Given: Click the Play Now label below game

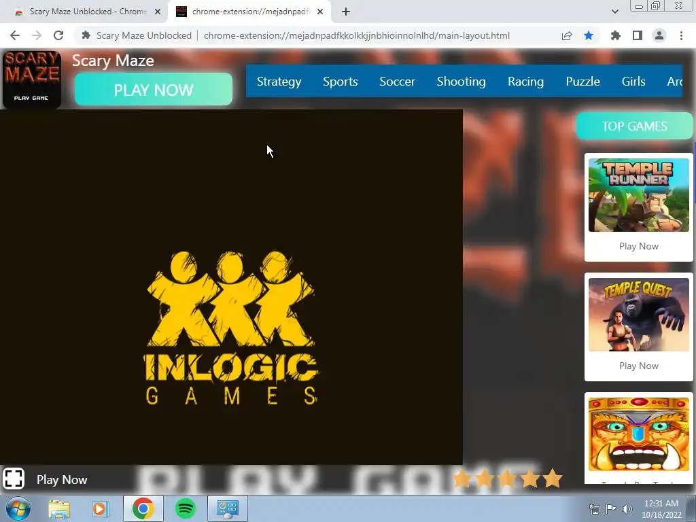Looking at the screenshot, I should 62,479.
